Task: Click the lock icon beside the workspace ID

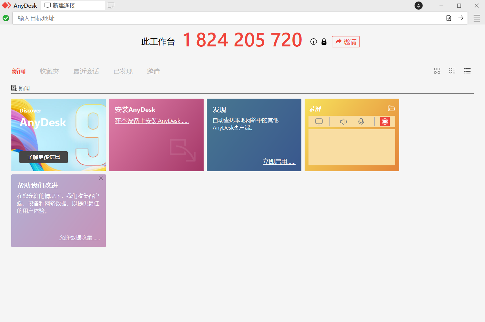Action: click(324, 42)
